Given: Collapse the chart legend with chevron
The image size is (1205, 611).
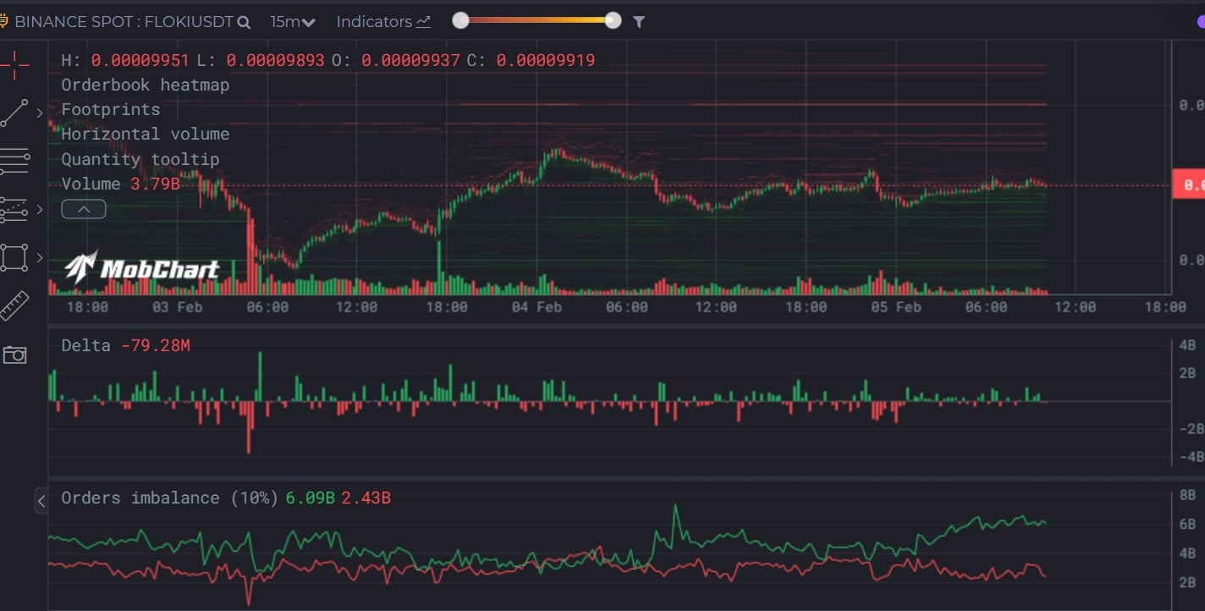Looking at the screenshot, I should 83,209.
